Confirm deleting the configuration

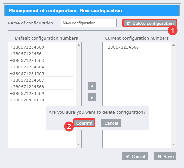pyautogui.click(x=84, y=123)
